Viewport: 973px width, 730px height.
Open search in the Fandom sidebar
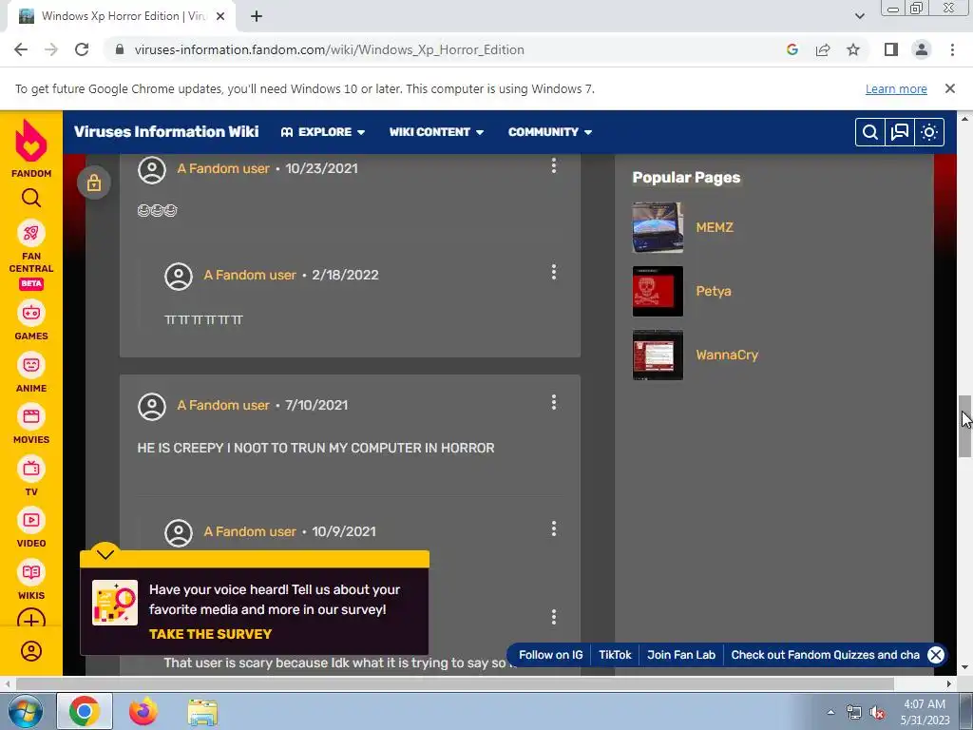coord(31,198)
